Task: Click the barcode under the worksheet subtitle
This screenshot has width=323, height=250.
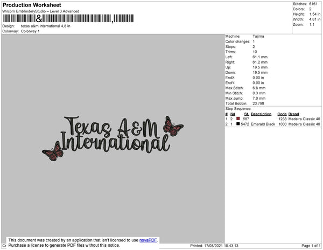Action: click(68, 18)
